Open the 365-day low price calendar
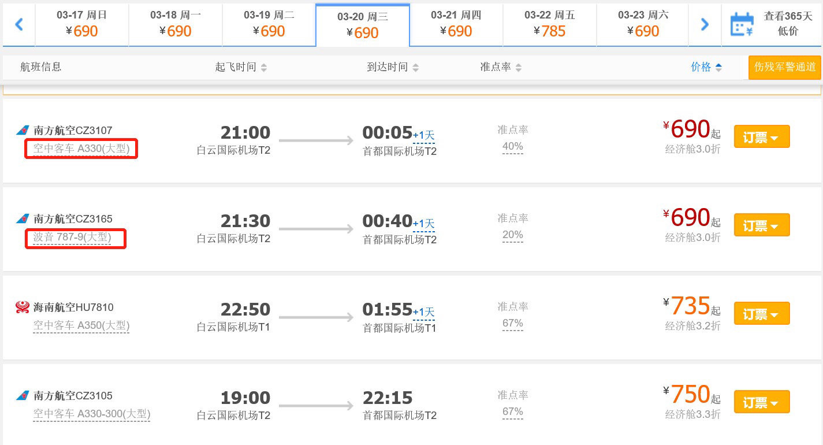 (x=771, y=24)
